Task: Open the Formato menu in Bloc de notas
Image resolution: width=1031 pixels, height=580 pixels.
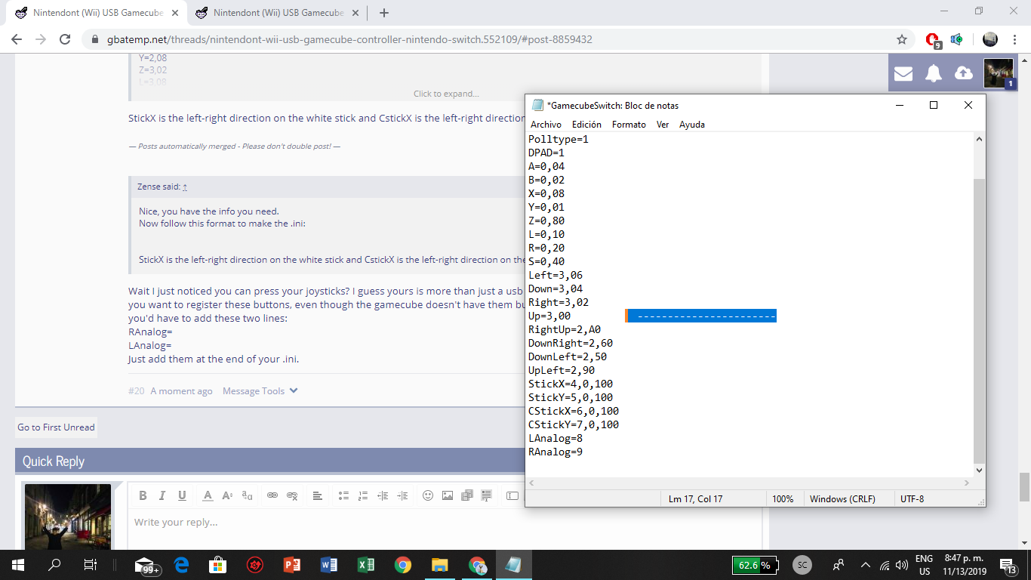Action: coord(629,125)
